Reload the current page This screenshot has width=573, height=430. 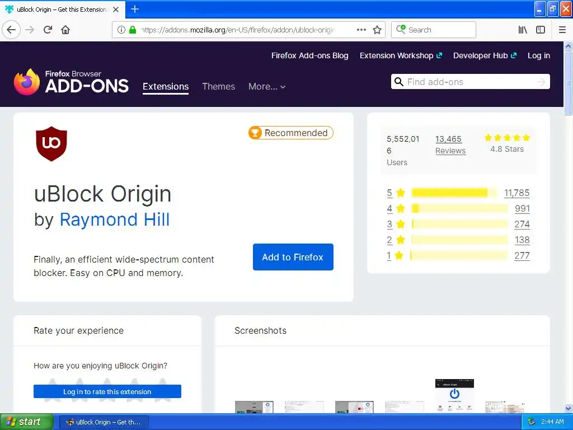pyautogui.click(x=48, y=30)
